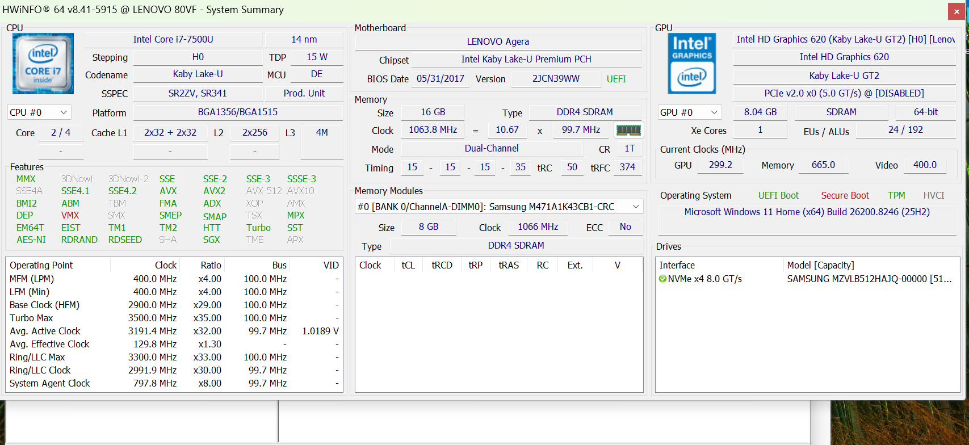Click the VID column header

pos(316,265)
